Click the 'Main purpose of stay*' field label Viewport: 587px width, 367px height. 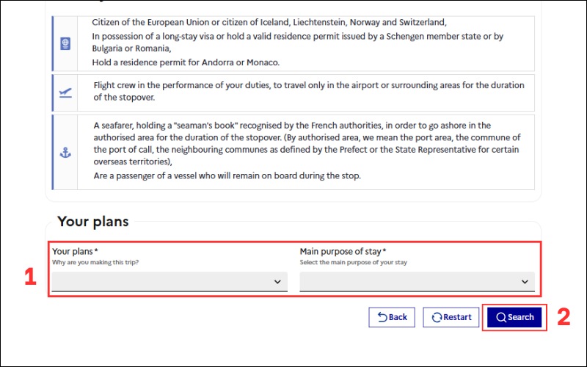point(343,252)
